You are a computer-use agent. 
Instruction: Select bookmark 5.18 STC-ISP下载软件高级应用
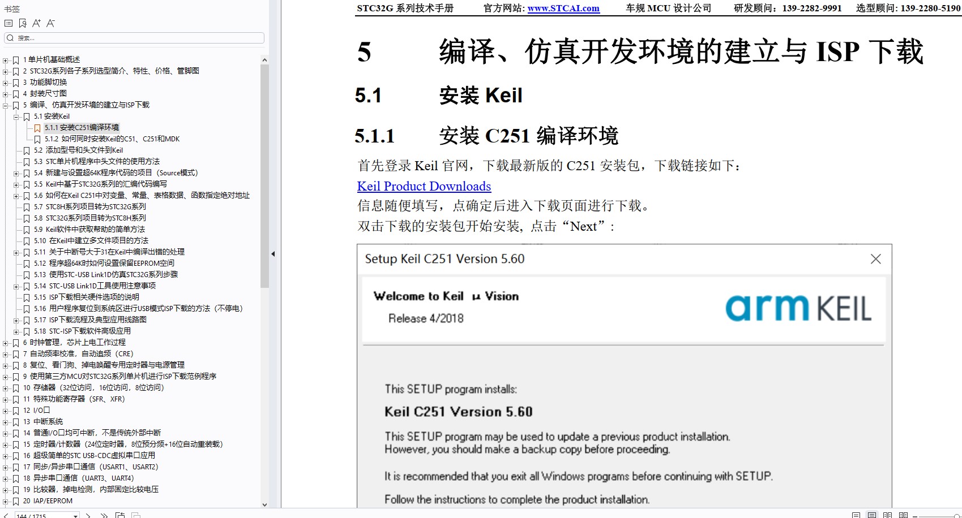82,331
